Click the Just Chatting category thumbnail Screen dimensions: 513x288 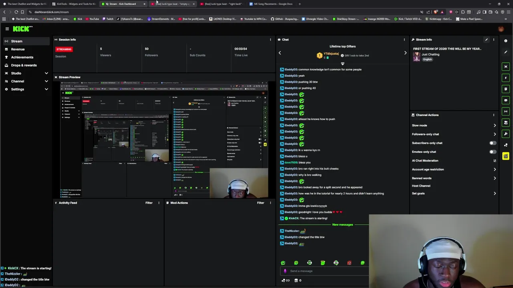pos(417,56)
